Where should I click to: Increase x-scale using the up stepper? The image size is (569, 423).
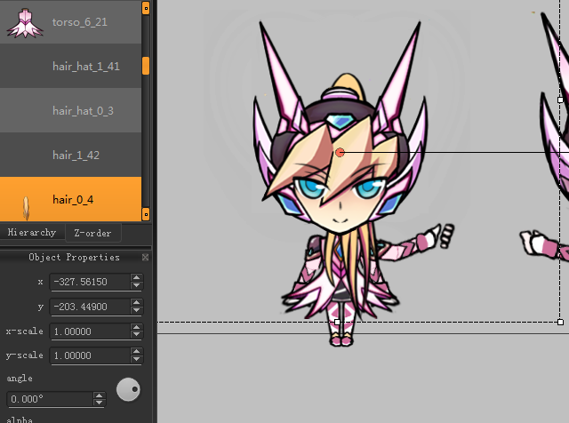pos(136,327)
